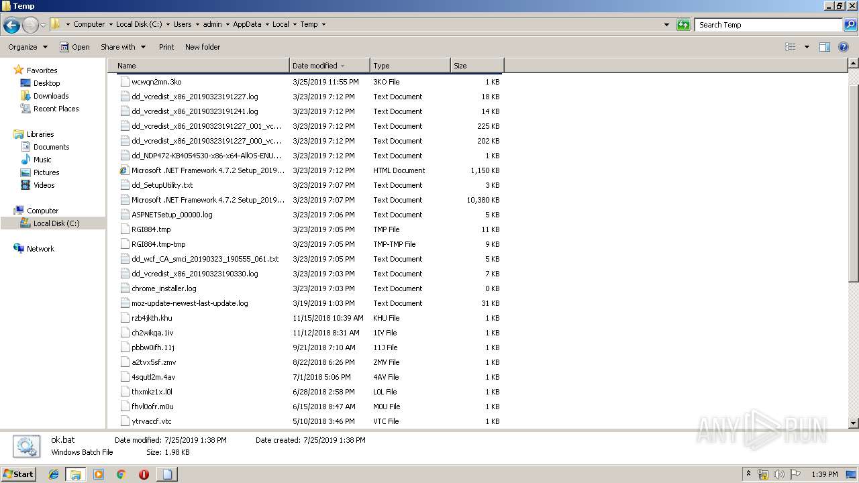
Task: Expand the dropdown arrow after Local breadcrumb
Action: 294,24
